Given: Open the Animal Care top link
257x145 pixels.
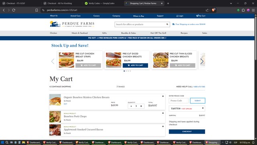Looking at the screenshot, I should (75, 16).
